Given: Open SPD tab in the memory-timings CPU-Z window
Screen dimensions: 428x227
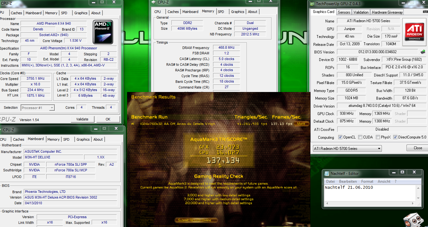Looking at the screenshot, I should 221,12.
